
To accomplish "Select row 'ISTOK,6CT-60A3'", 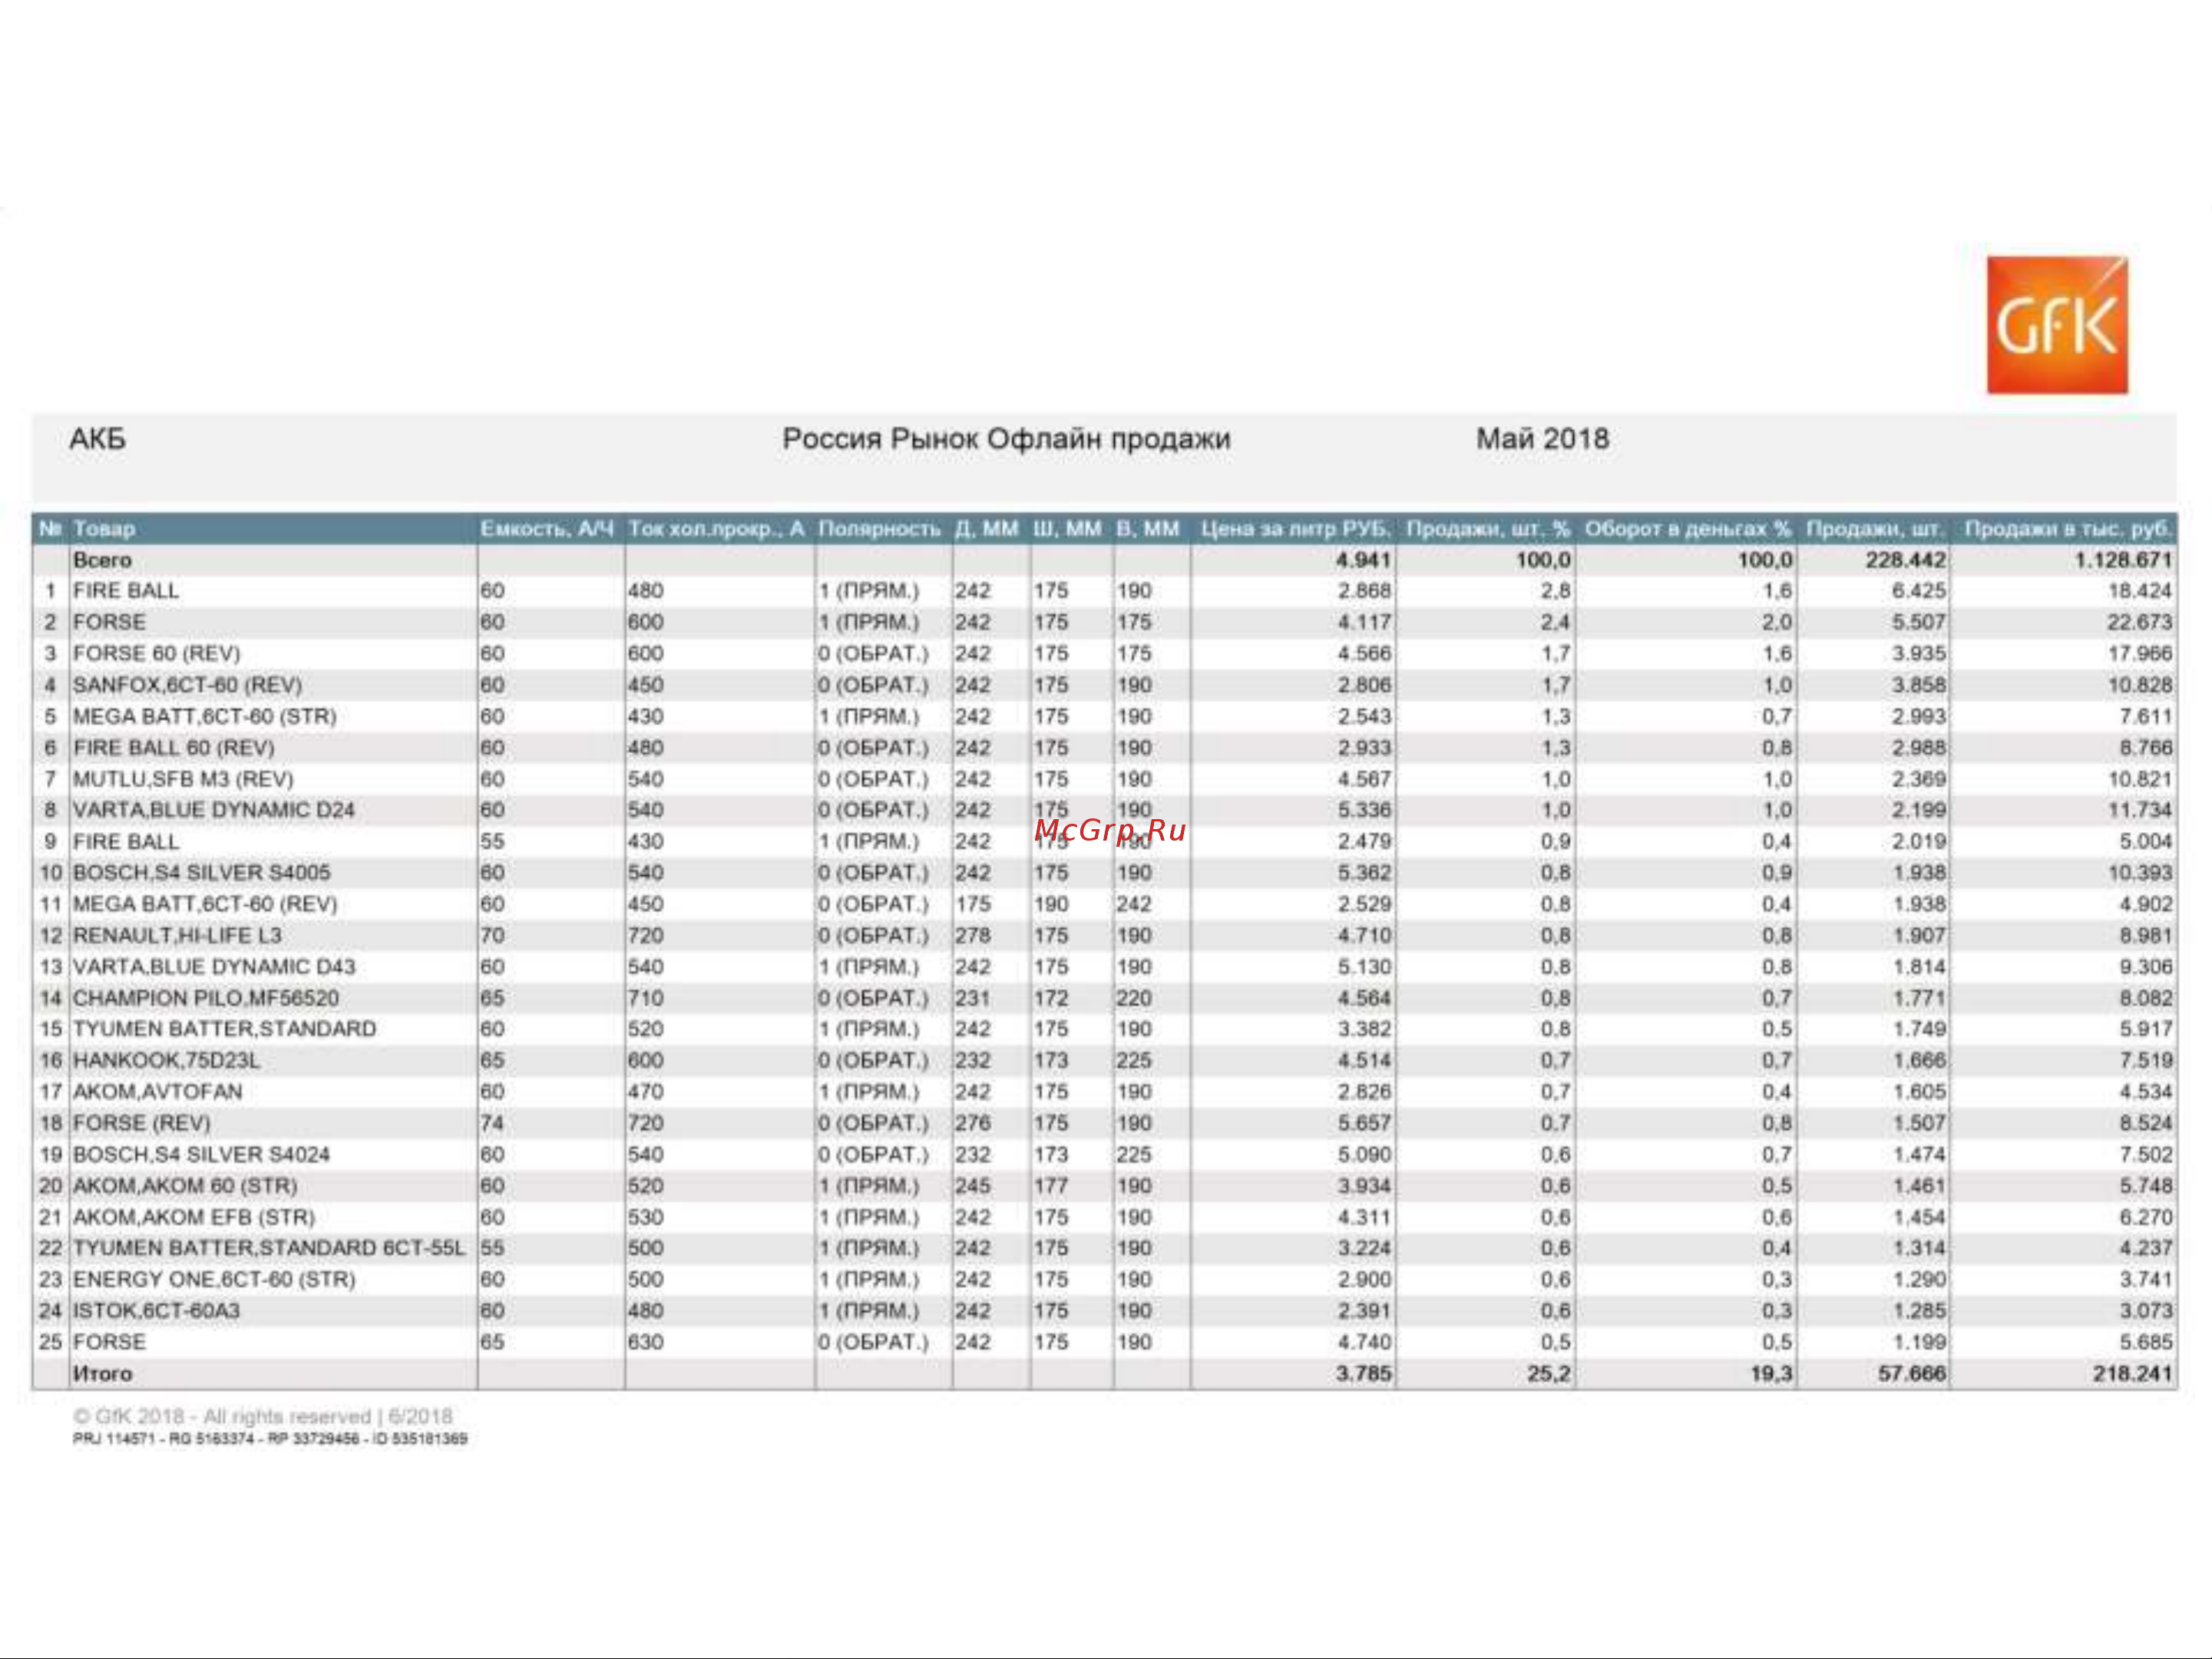I will coord(1104,1310).
